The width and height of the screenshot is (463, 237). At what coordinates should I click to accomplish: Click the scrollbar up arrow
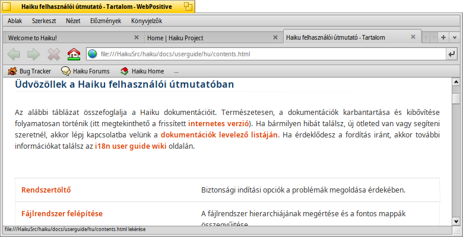point(456,82)
